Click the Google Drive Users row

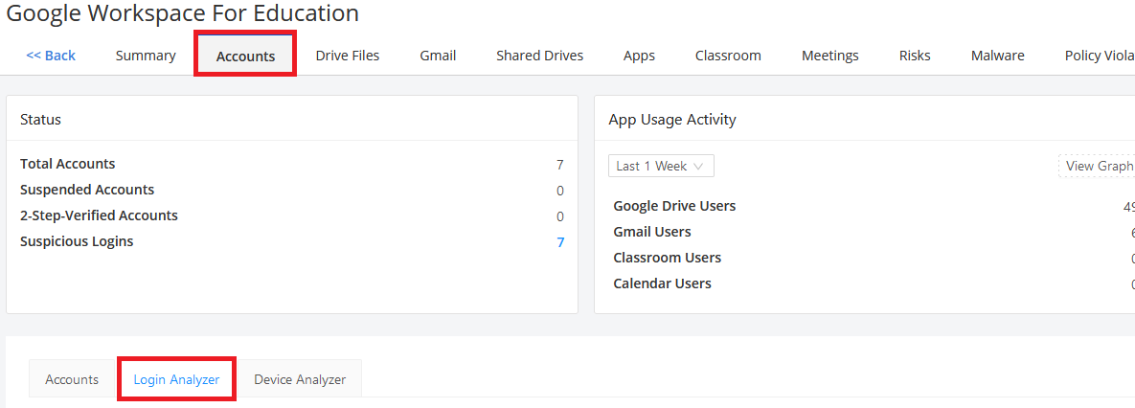click(x=674, y=206)
